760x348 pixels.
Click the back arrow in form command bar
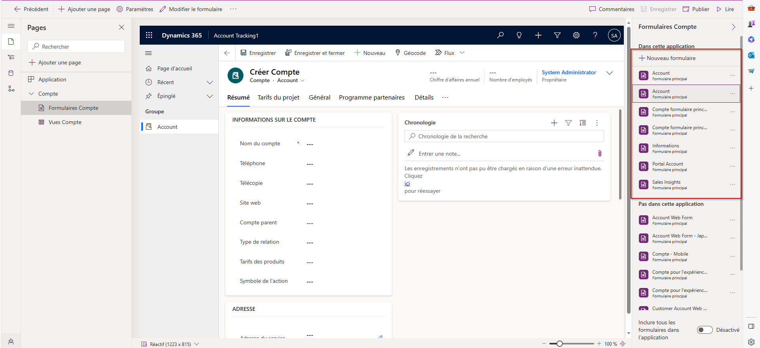point(227,53)
